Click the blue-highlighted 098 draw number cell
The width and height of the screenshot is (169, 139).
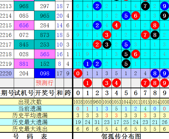pyautogui.click(x=45, y=73)
